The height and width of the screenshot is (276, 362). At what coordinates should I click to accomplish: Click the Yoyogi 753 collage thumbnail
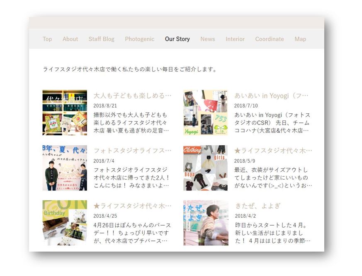[205, 113]
